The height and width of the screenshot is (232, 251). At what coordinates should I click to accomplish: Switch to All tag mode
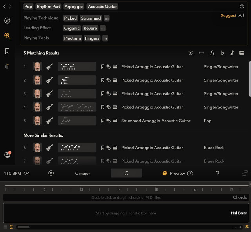click(x=241, y=15)
